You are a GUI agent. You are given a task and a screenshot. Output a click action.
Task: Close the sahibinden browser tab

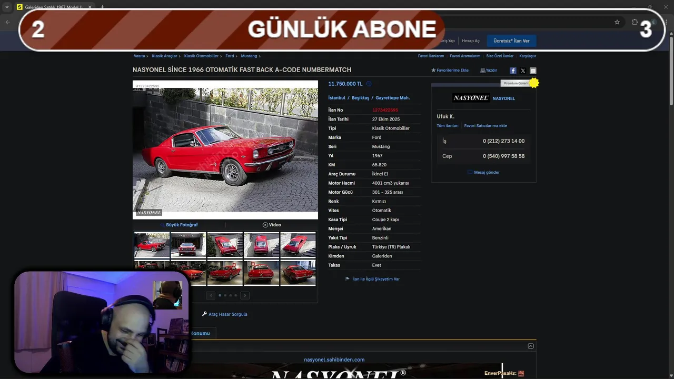pyautogui.click(x=90, y=7)
